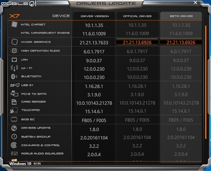Select the Driver Version column header
This screenshot has width=211, height=171.
pyautogui.click(x=95, y=16)
